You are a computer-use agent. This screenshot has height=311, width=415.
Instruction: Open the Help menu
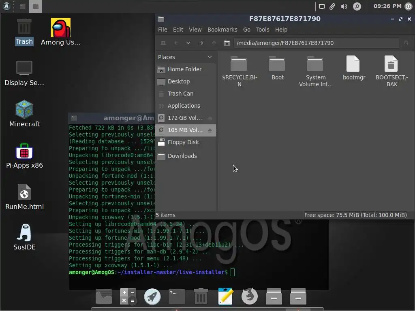coord(281,30)
